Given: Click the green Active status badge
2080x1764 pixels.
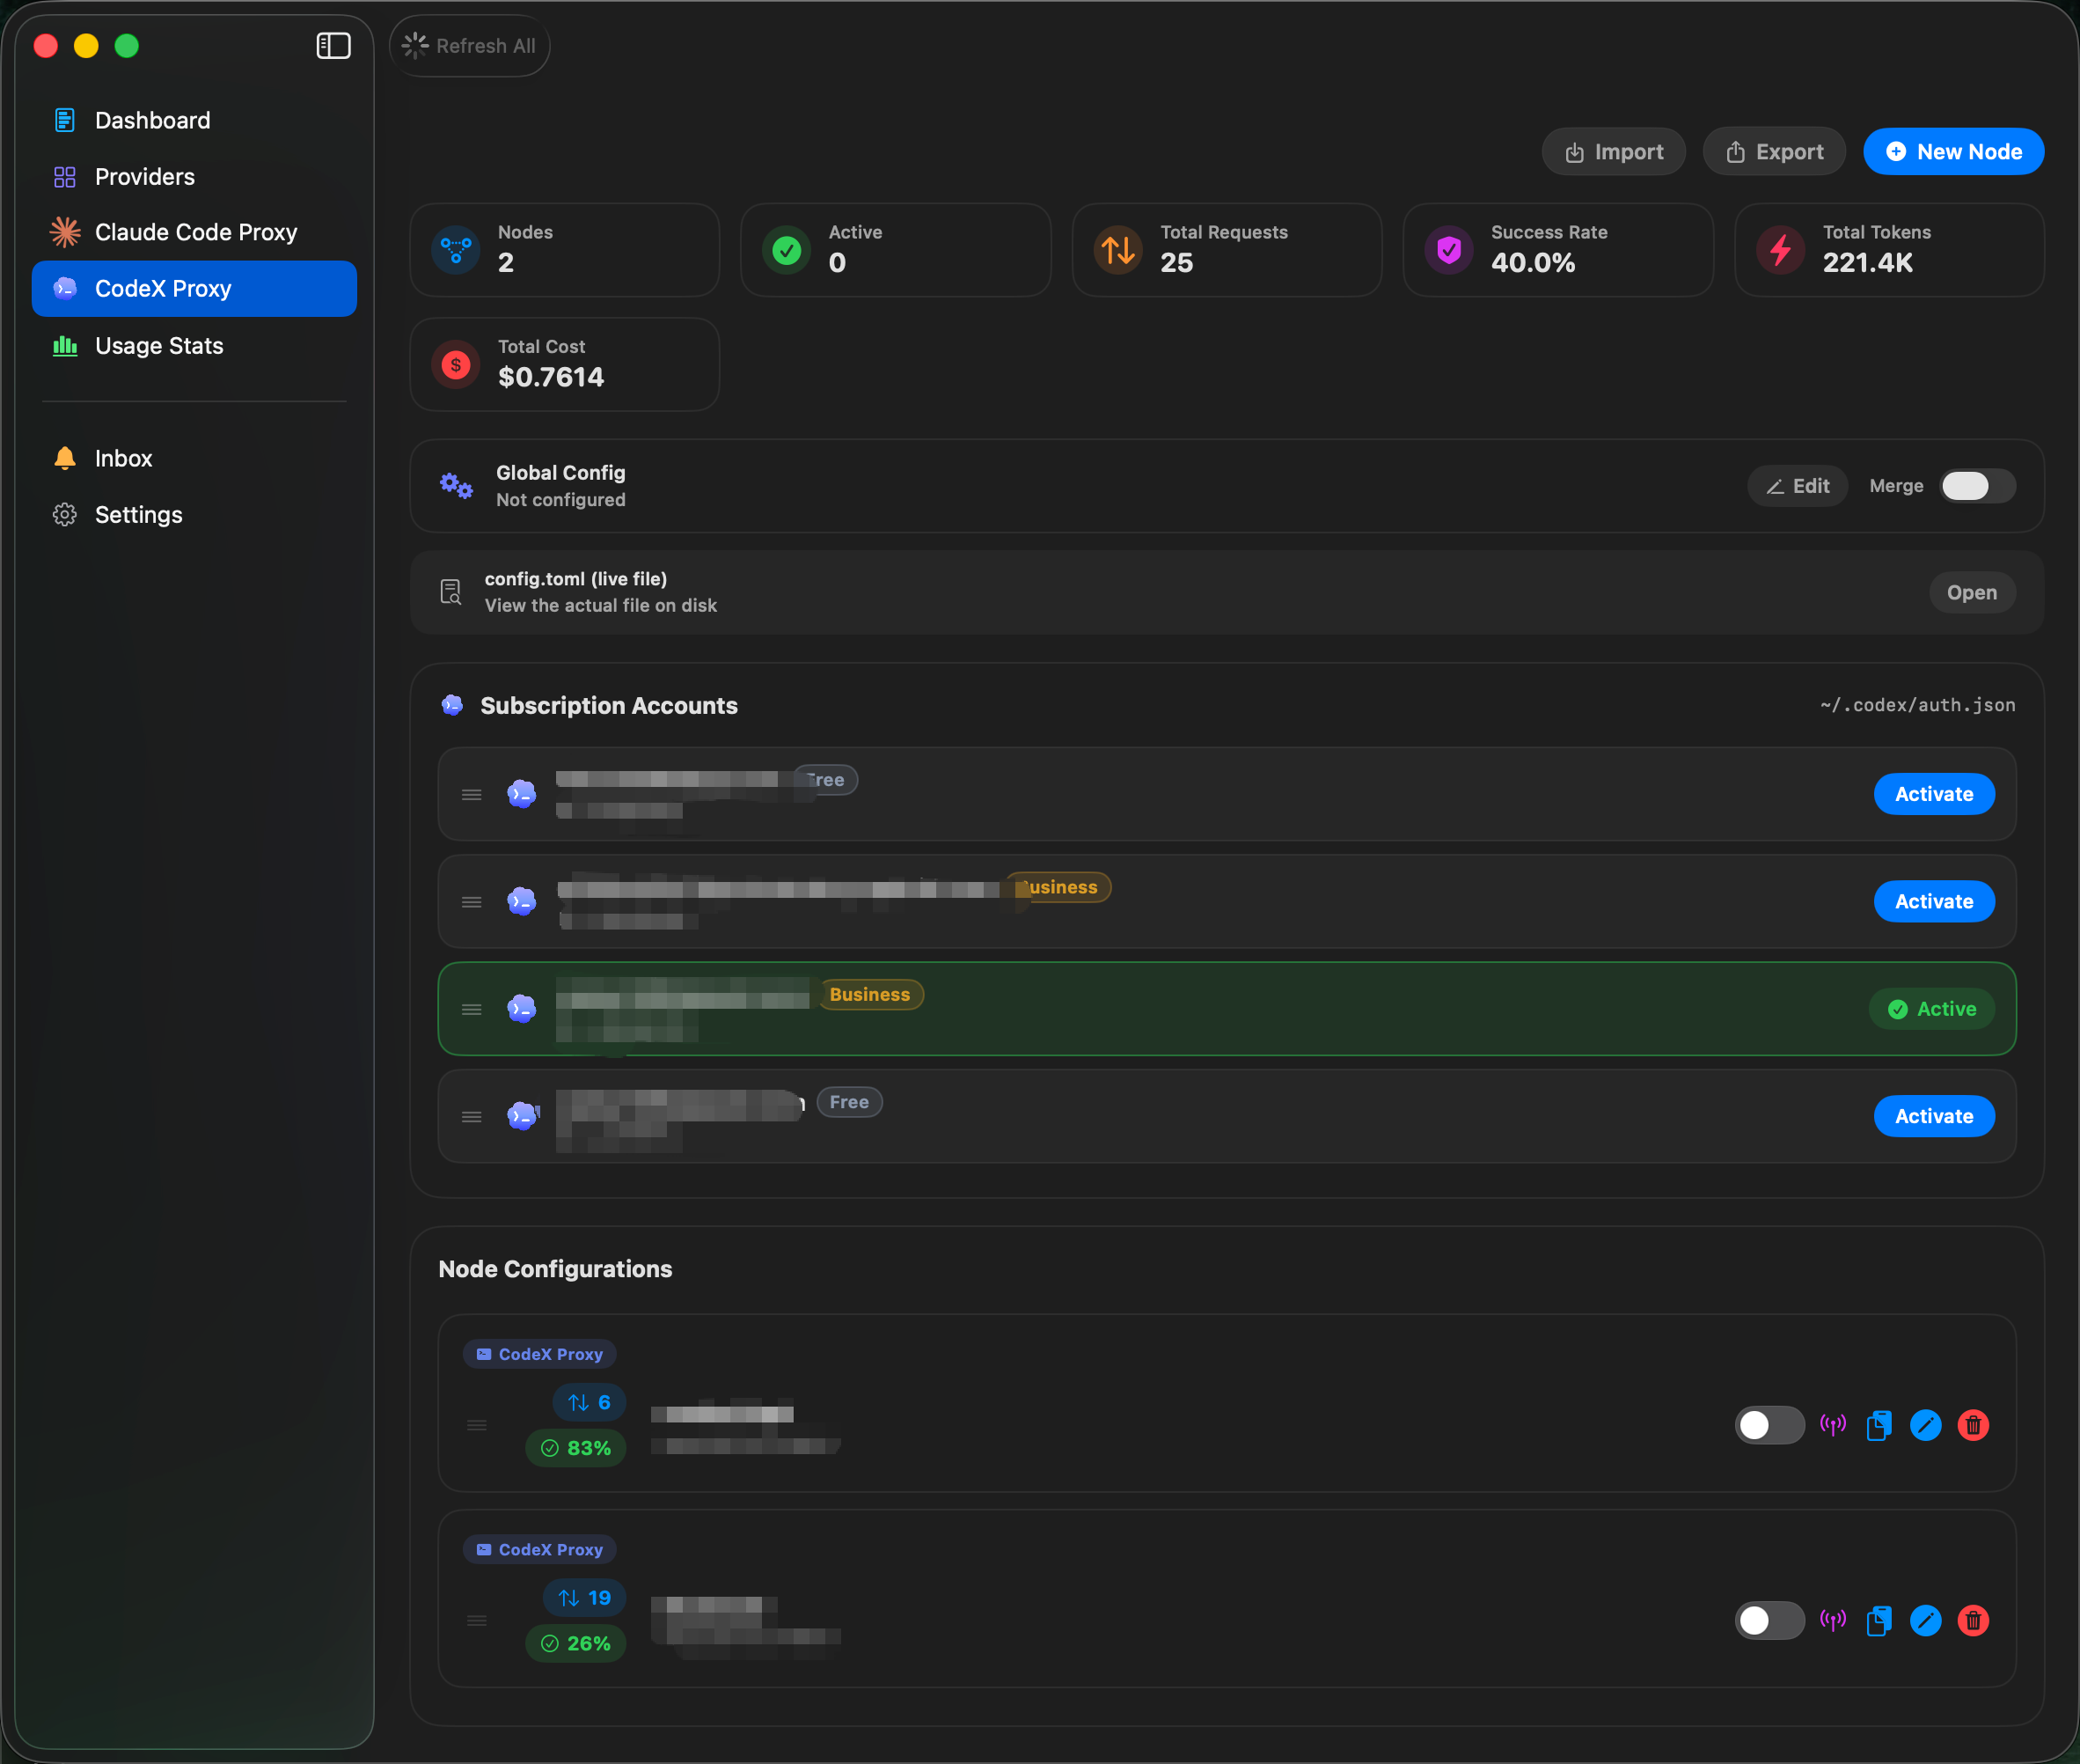Looking at the screenshot, I should click(x=1931, y=1009).
